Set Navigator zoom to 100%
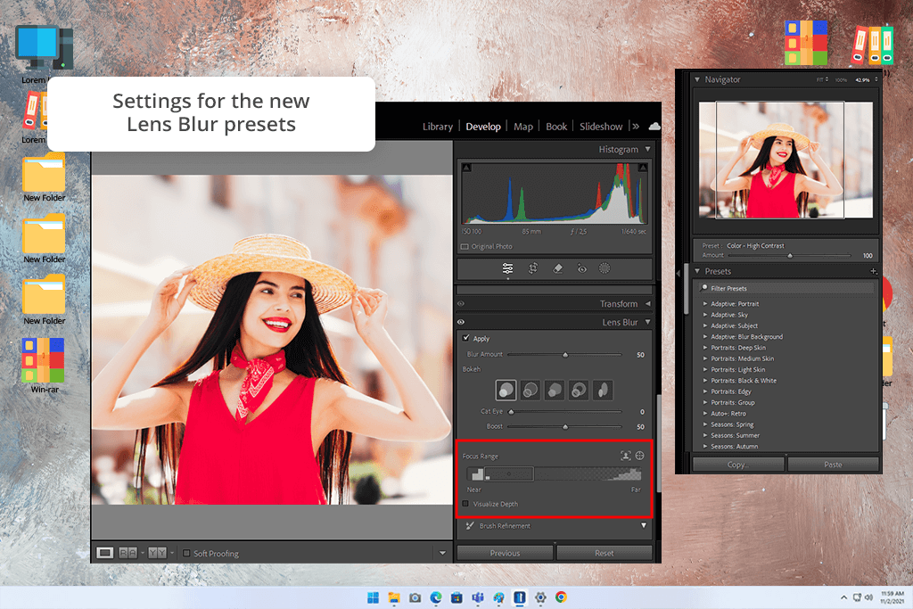This screenshot has height=609, width=913. click(x=841, y=79)
